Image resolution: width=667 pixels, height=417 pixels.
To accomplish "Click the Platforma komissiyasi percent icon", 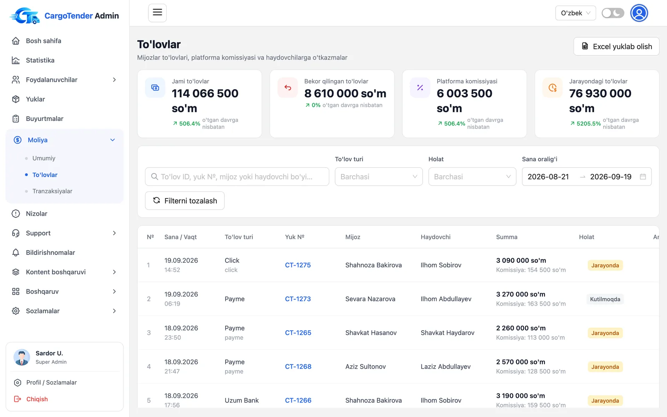I will pos(420,88).
